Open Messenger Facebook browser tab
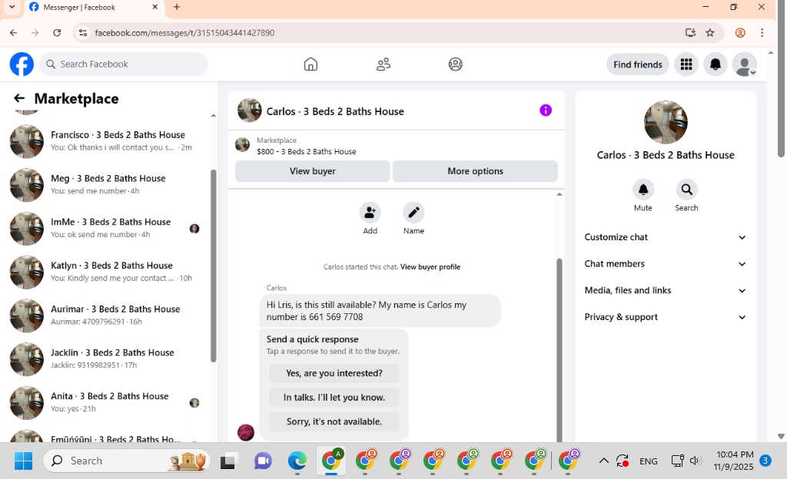 [94, 8]
